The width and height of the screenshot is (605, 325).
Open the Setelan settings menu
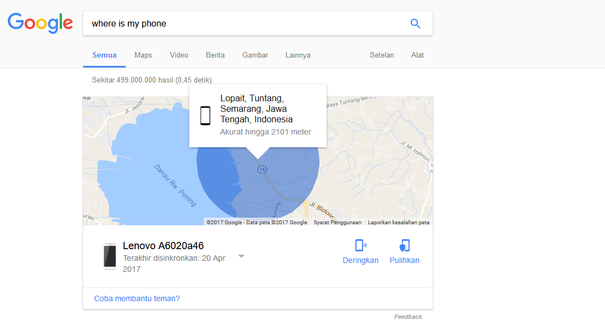tap(381, 55)
